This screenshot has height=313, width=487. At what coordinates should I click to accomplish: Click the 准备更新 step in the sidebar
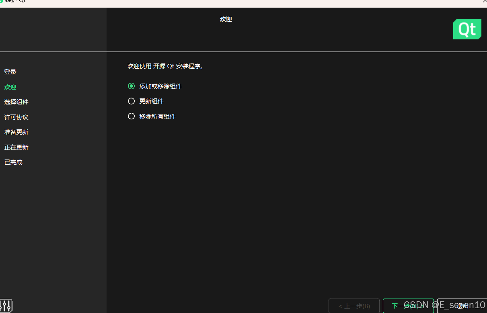16,132
